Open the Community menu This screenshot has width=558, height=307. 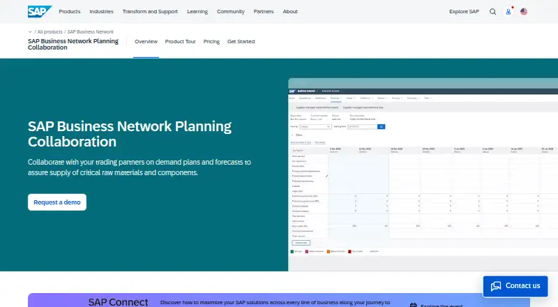tap(231, 11)
